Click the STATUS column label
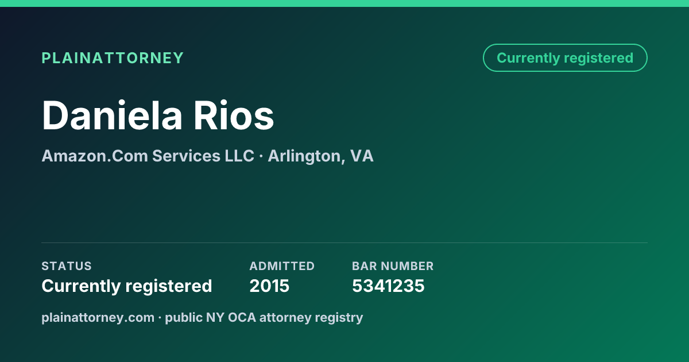Screen dimensions: 689x362 [x=67, y=266]
